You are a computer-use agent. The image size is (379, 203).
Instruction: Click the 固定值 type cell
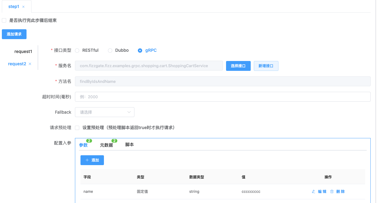[142, 192]
